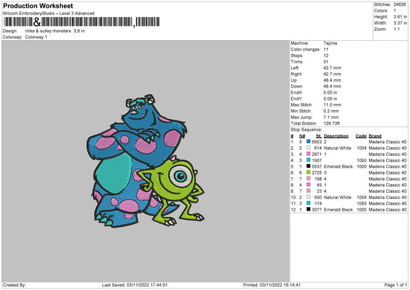Click code '1093' in stop row 4
This screenshot has width=410, height=290.
(x=361, y=160)
